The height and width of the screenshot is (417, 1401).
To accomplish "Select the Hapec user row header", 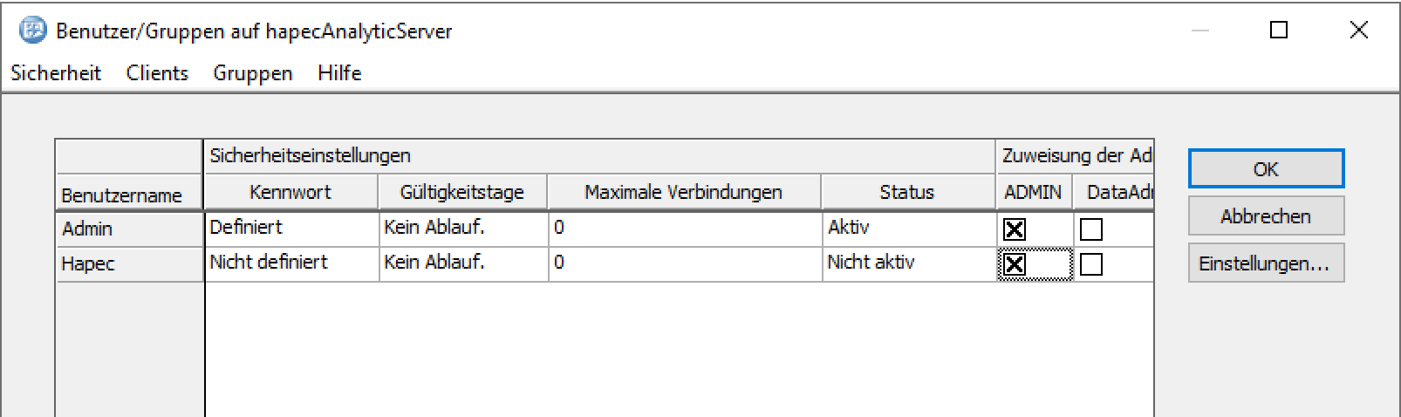I will 129,264.
